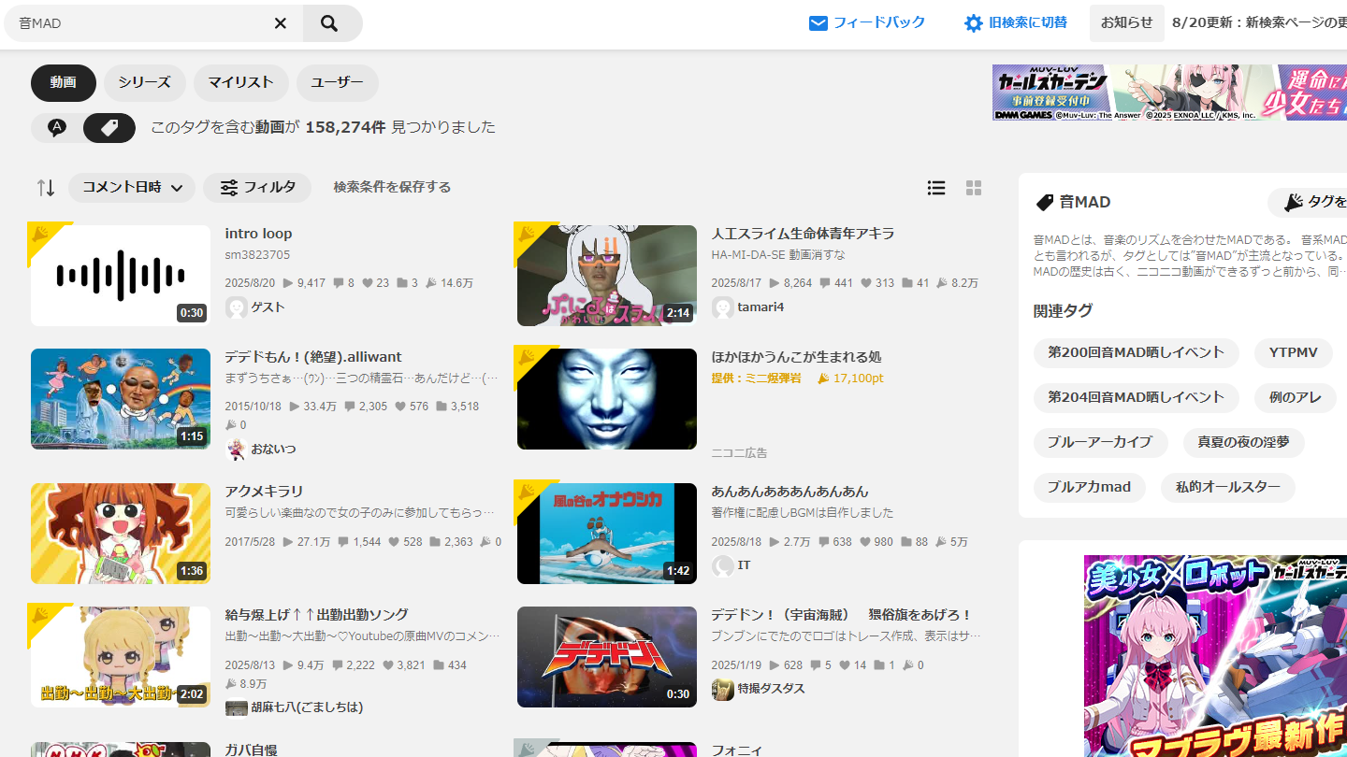The height and width of the screenshot is (757, 1347).
Task: Click title アクメキラリ
Action: pos(265,492)
